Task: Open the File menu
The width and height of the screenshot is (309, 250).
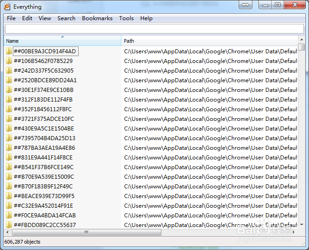Action: tap(11, 18)
